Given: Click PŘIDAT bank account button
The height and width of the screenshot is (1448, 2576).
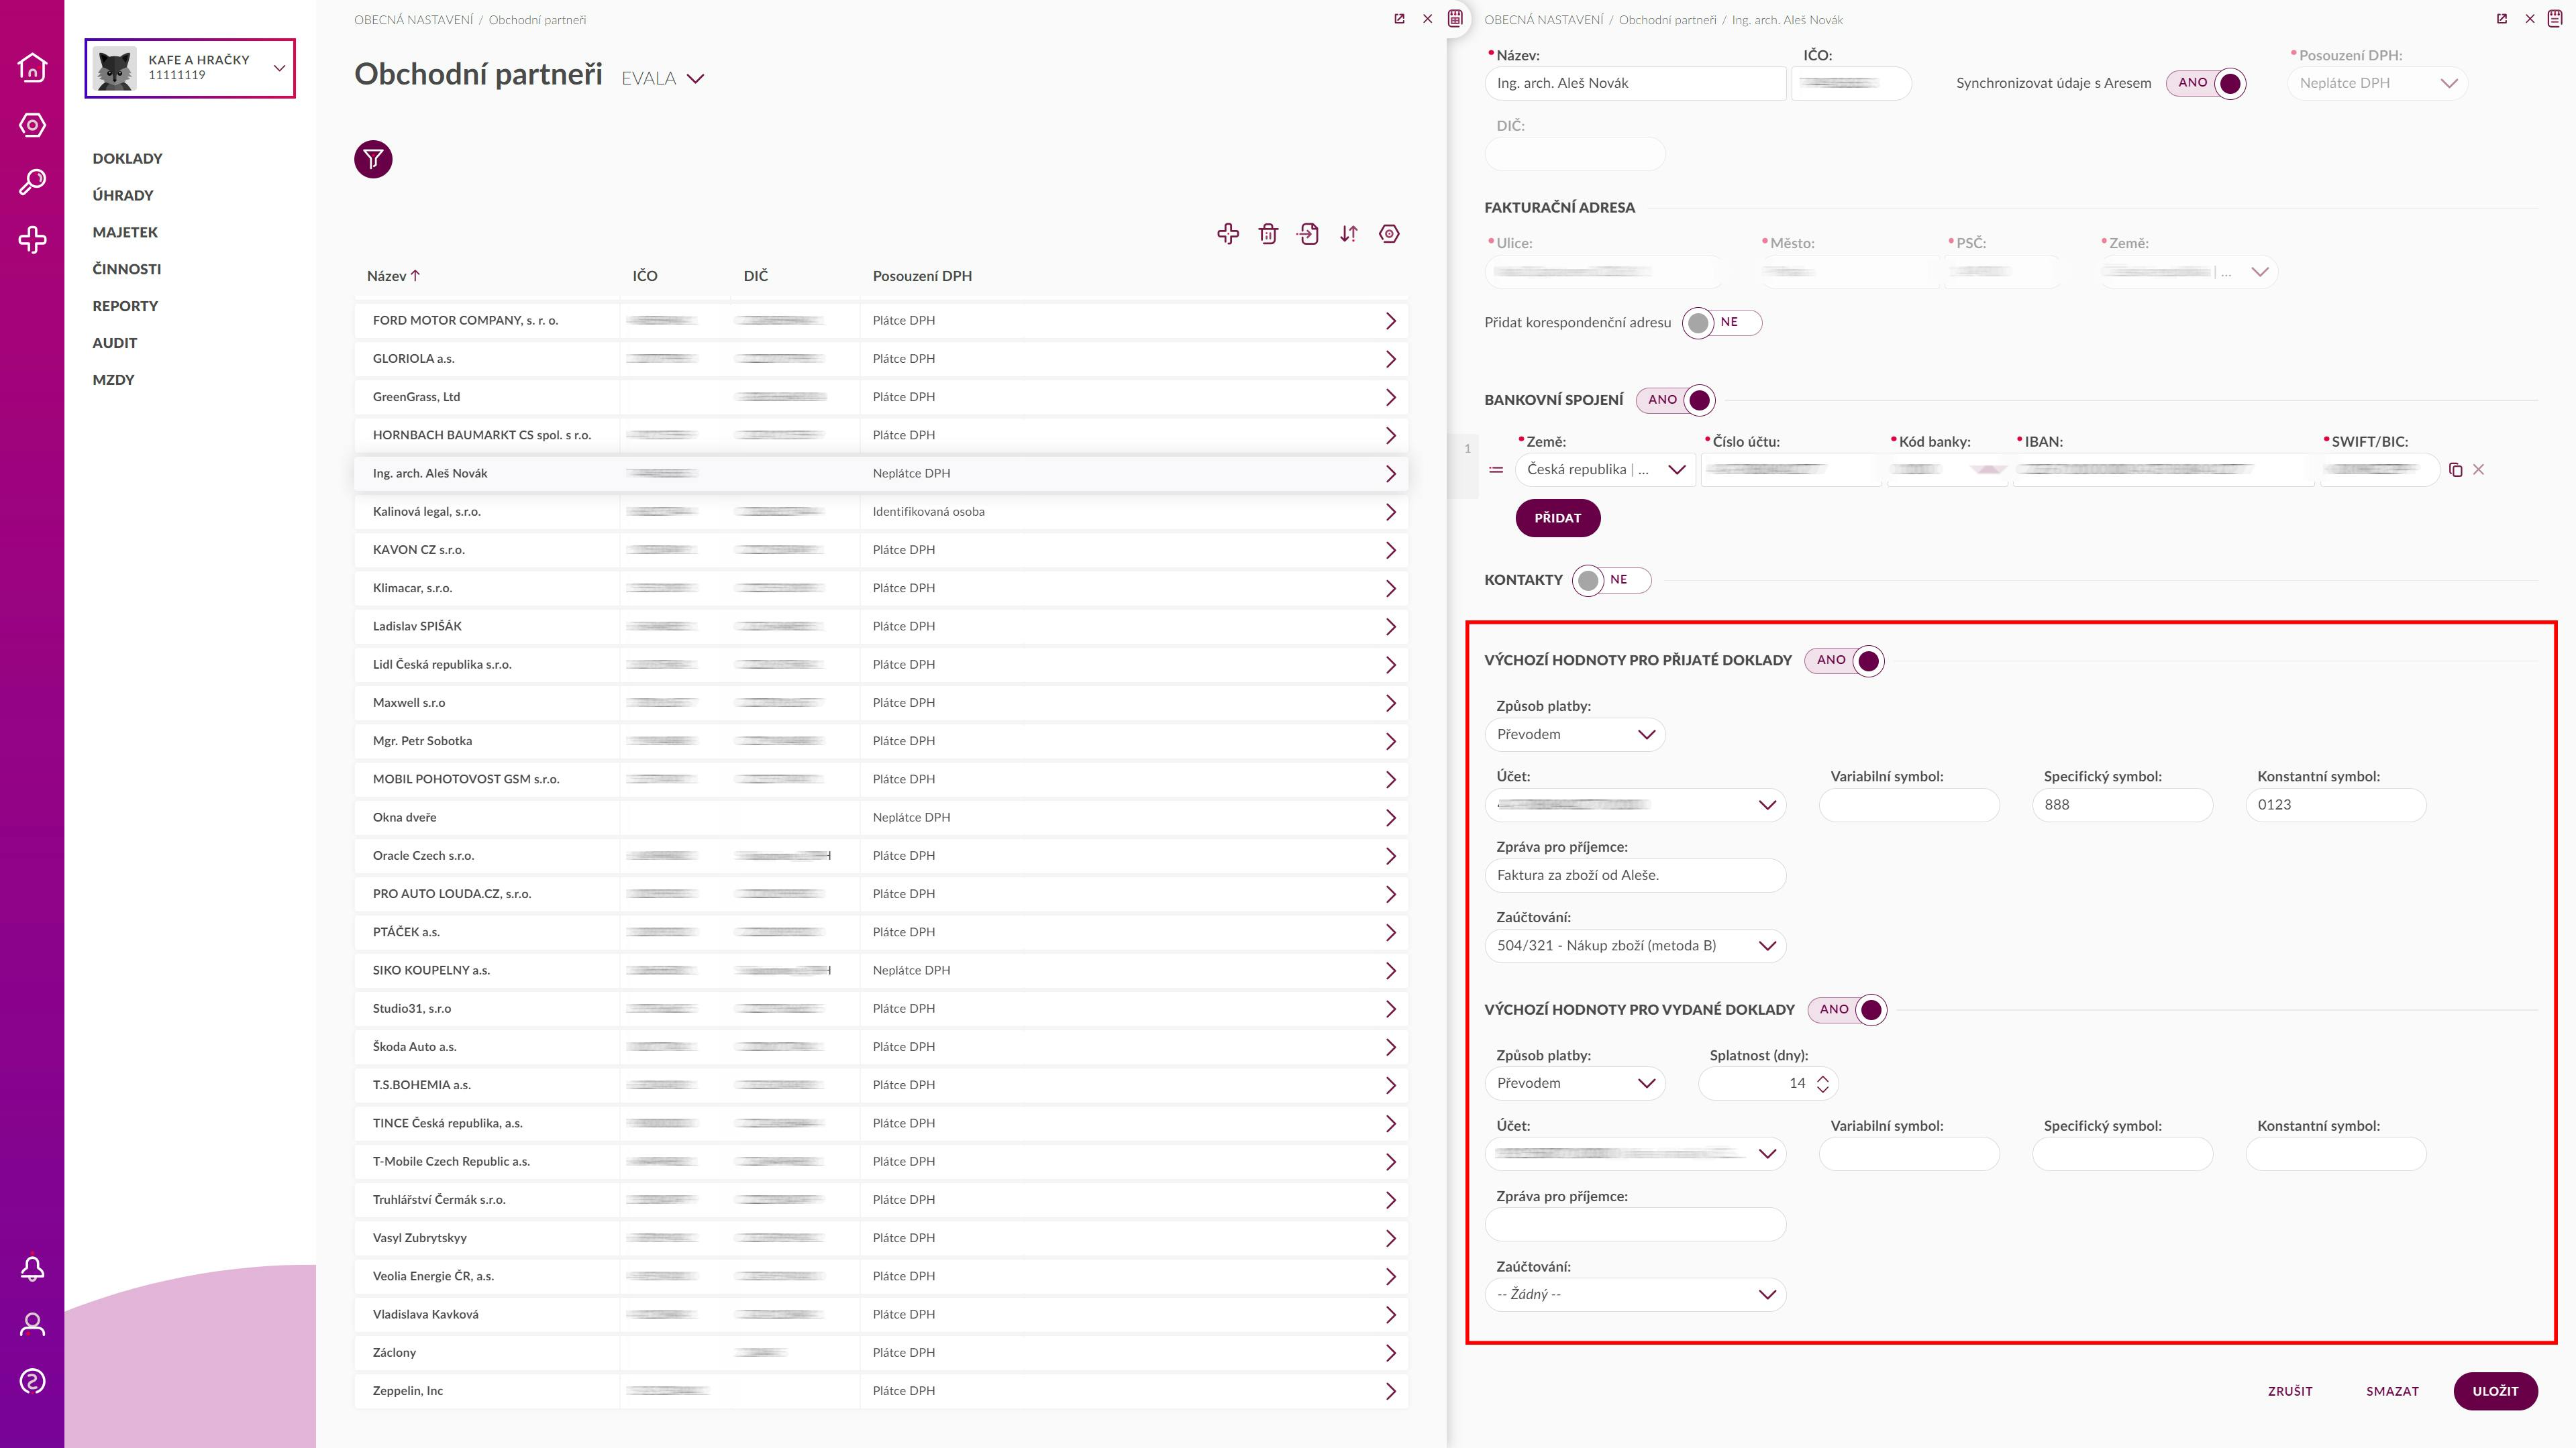Looking at the screenshot, I should [1557, 518].
